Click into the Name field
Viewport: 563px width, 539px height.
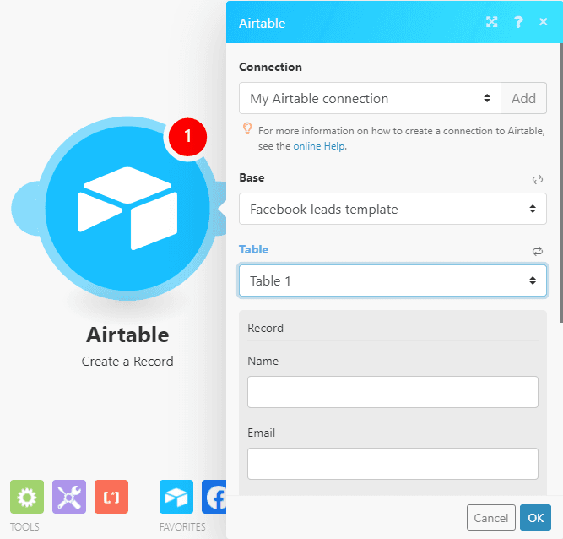click(x=392, y=392)
